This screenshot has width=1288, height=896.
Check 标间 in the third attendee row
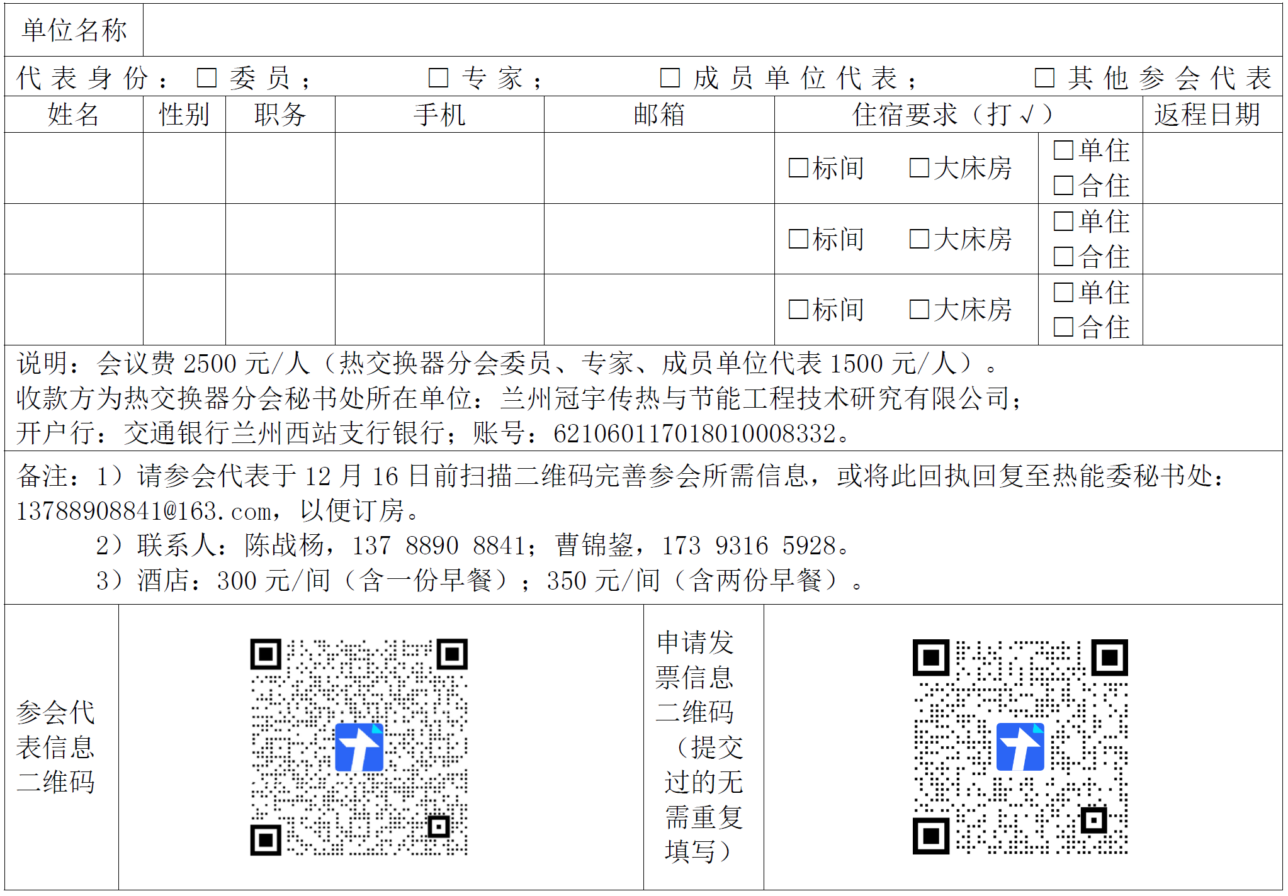point(798,310)
